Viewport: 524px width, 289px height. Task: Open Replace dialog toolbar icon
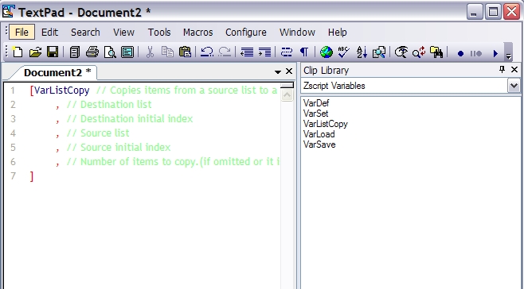tap(419, 52)
